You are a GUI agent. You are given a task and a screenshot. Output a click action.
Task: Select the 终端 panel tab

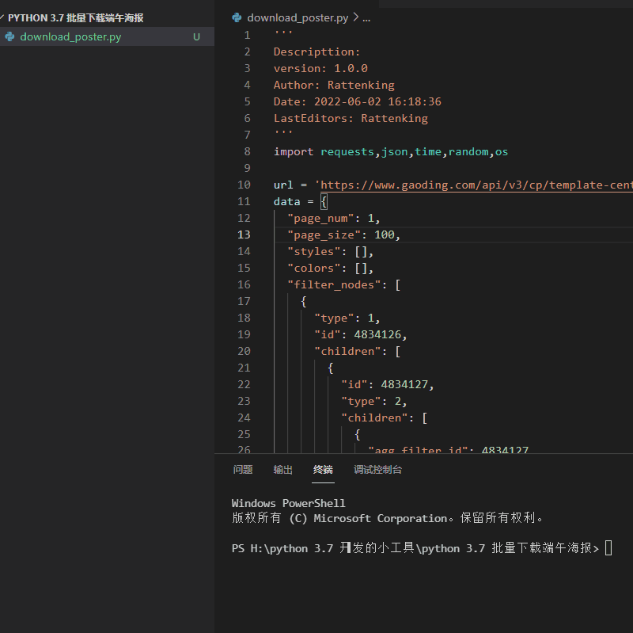[323, 469]
